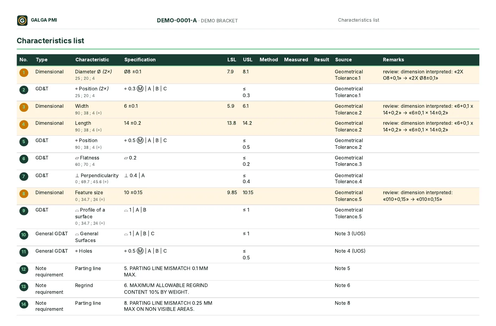Screen dimensions: 496x326
Task: Click the Specification column header
Action: 140,60
